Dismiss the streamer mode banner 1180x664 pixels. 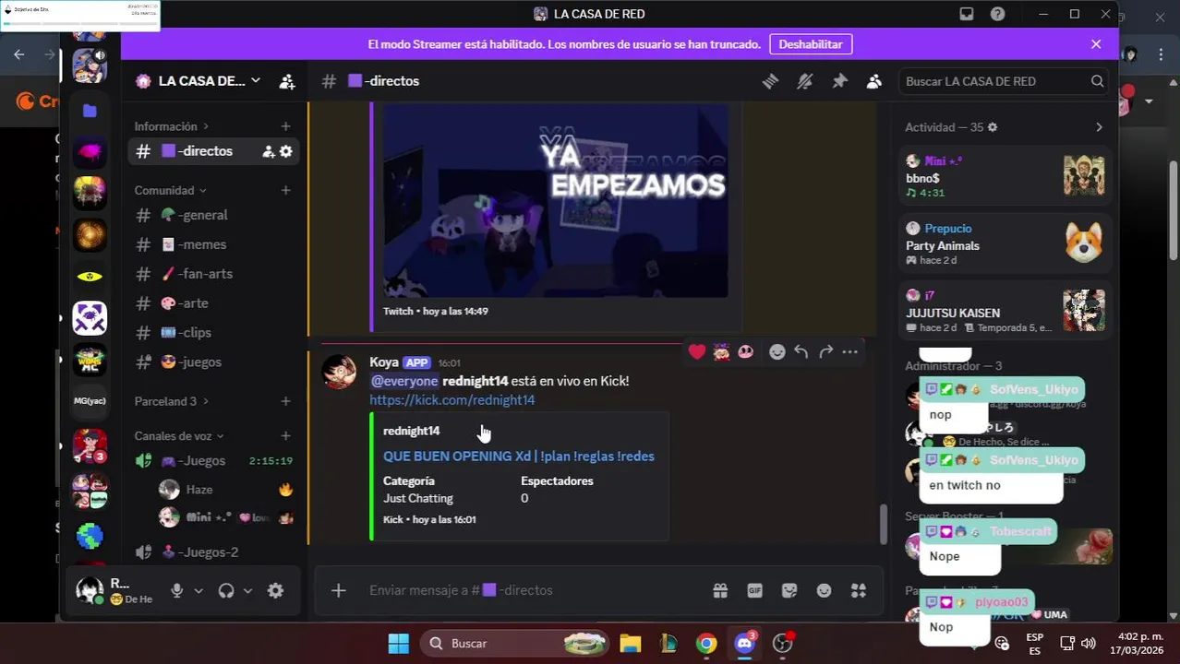1096,44
